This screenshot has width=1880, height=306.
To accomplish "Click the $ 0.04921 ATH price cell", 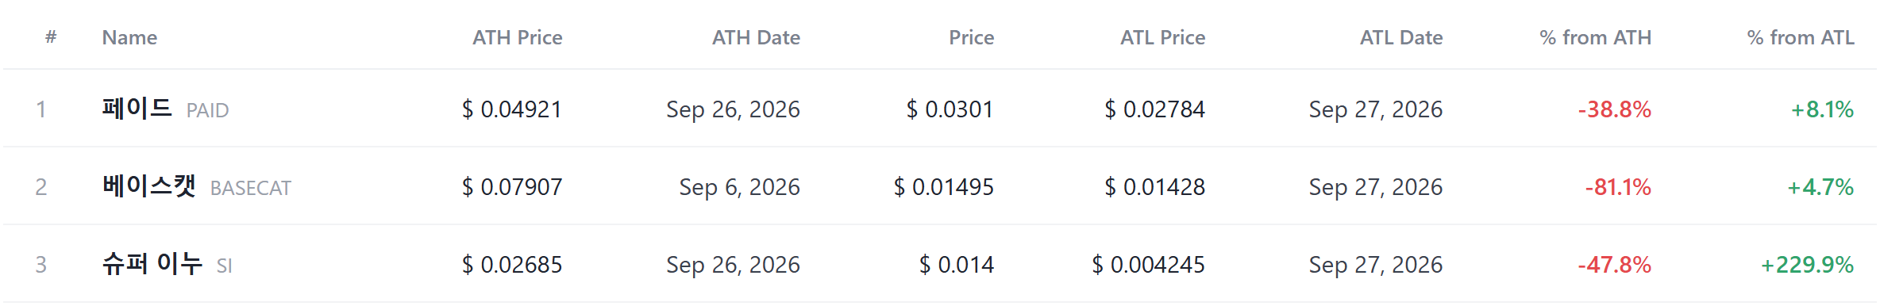I will [x=512, y=109].
